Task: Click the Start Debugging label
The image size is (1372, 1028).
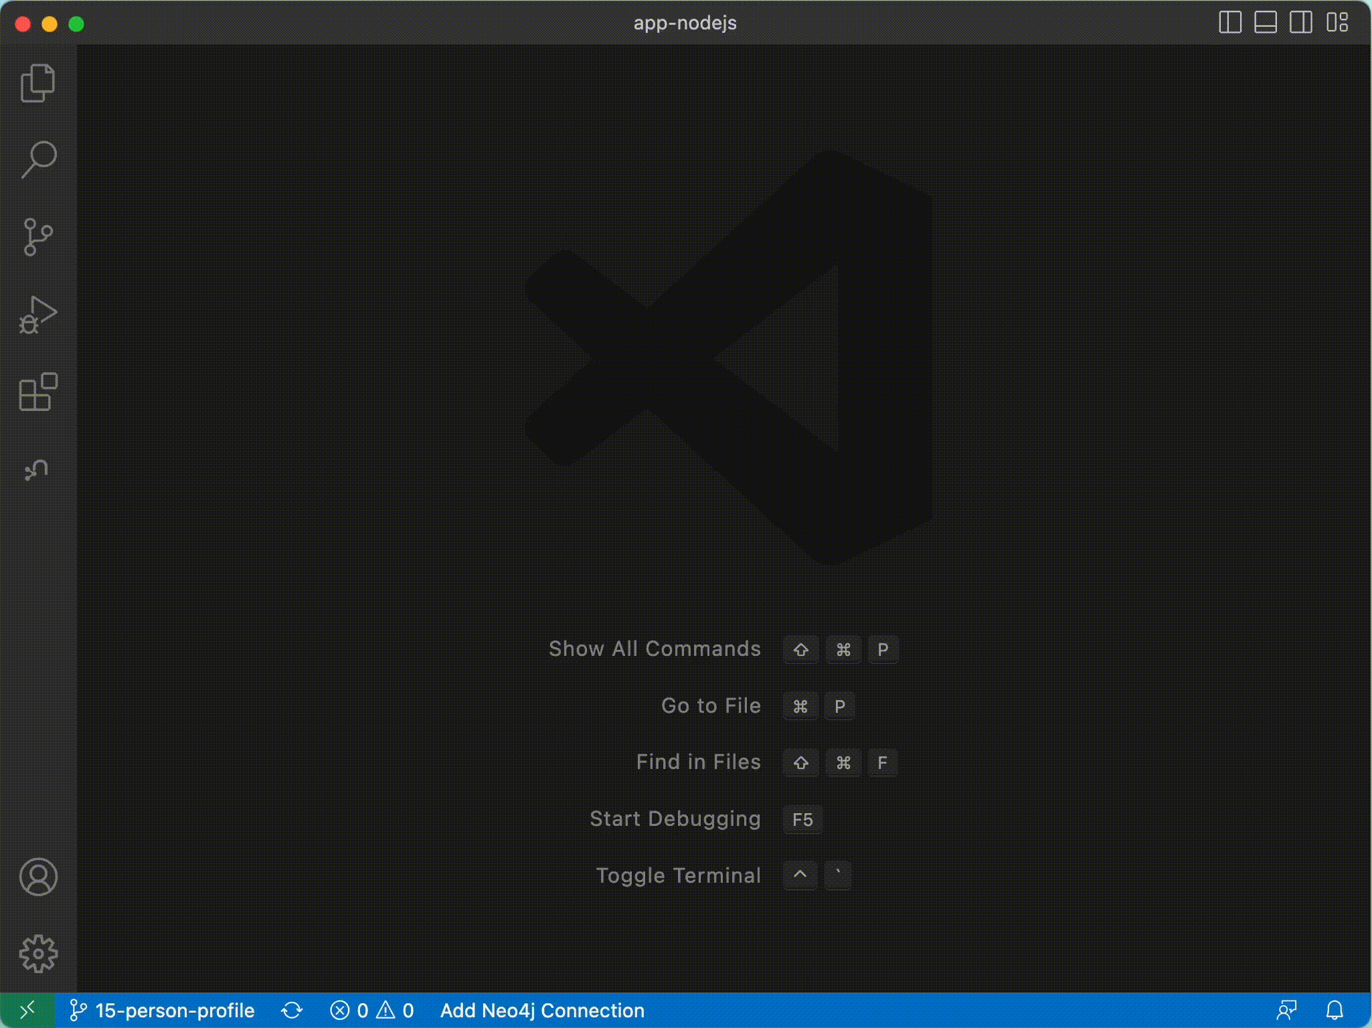Action: point(675,819)
